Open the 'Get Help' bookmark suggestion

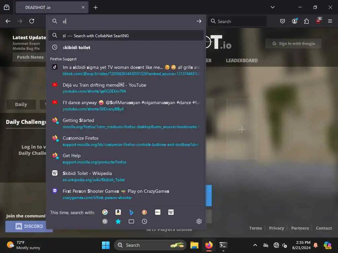pos(126,158)
